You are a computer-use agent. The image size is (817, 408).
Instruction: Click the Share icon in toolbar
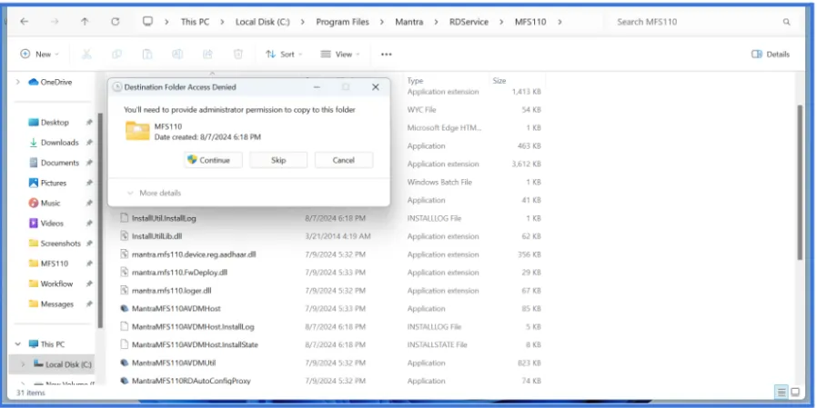(207, 55)
